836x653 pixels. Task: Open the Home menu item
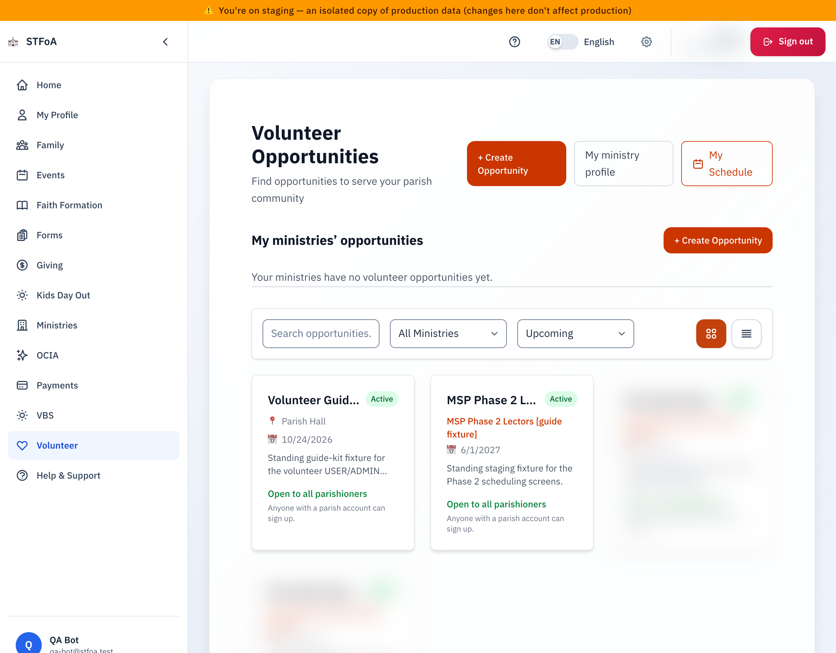click(93, 85)
